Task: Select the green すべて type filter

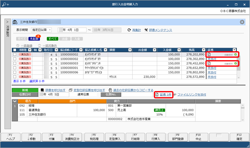Action: (x=52, y=39)
